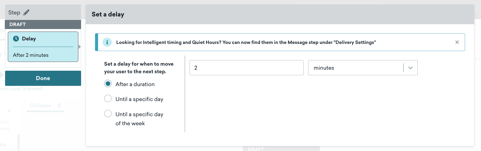
Task: Select the After a duration radio button
Action: (x=108, y=84)
